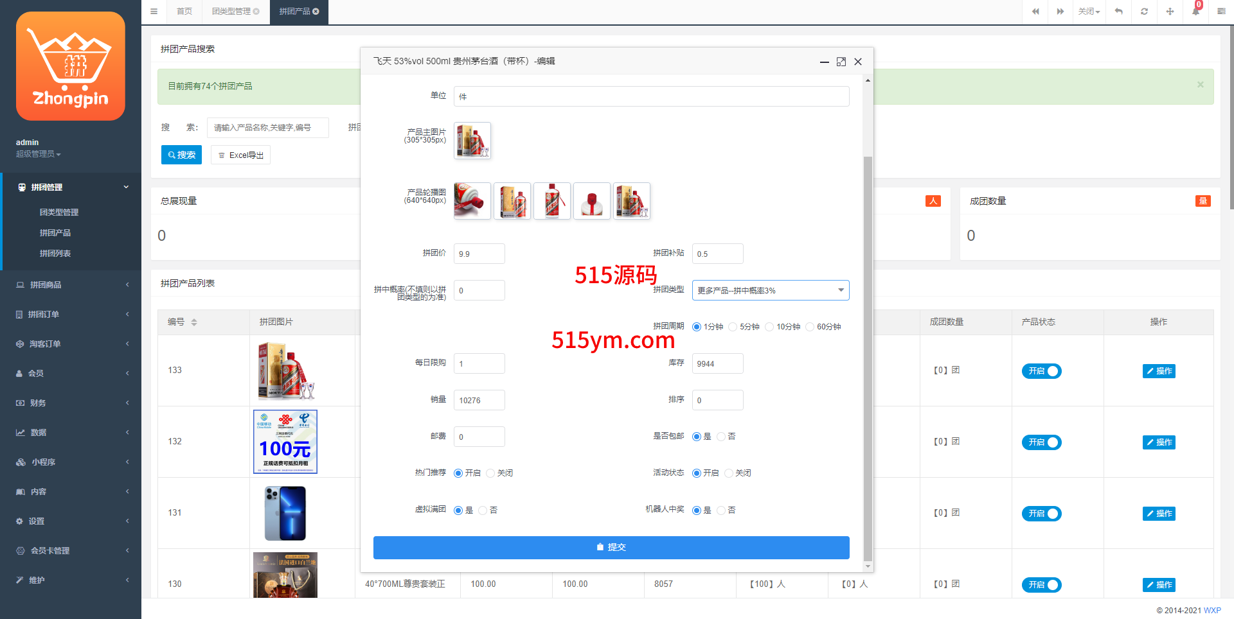Click the tab scroll-left double arrow icon

1035,12
